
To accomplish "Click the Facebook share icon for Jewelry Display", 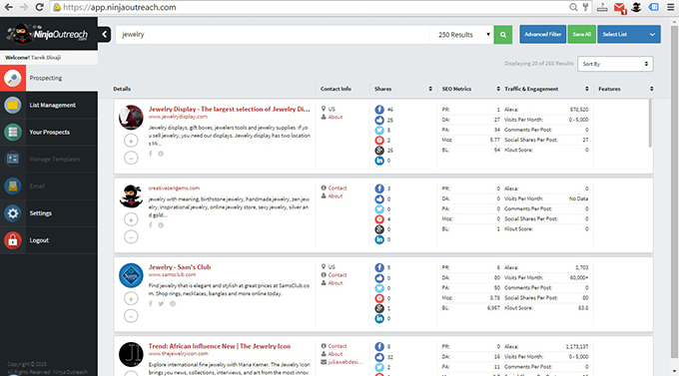I will click(x=379, y=110).
